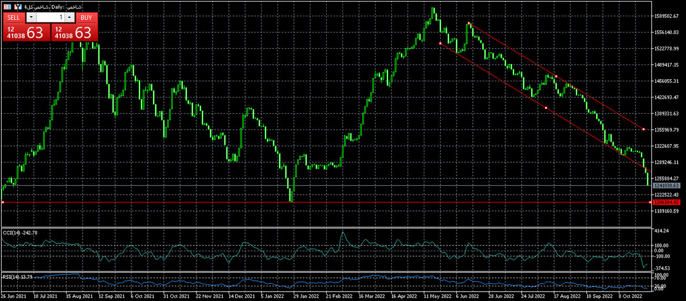Click the white midpoint anchor on lower channel line

tap(546, 108)
